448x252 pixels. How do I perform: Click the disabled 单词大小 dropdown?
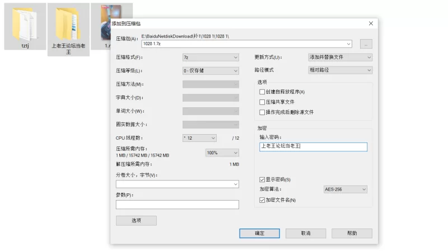(211, 111)
